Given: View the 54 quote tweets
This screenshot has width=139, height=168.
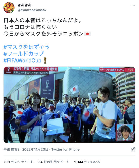Looking at the screenshot, I should click(x=54, y=162).
